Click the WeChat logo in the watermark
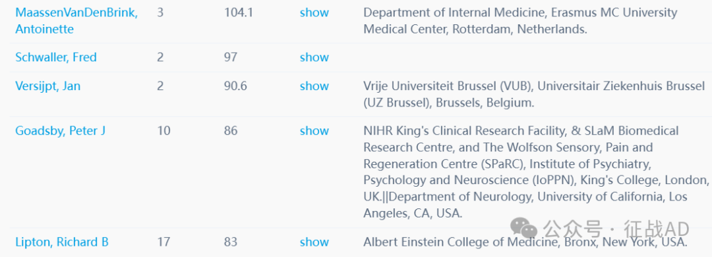 tap(523, 228)
